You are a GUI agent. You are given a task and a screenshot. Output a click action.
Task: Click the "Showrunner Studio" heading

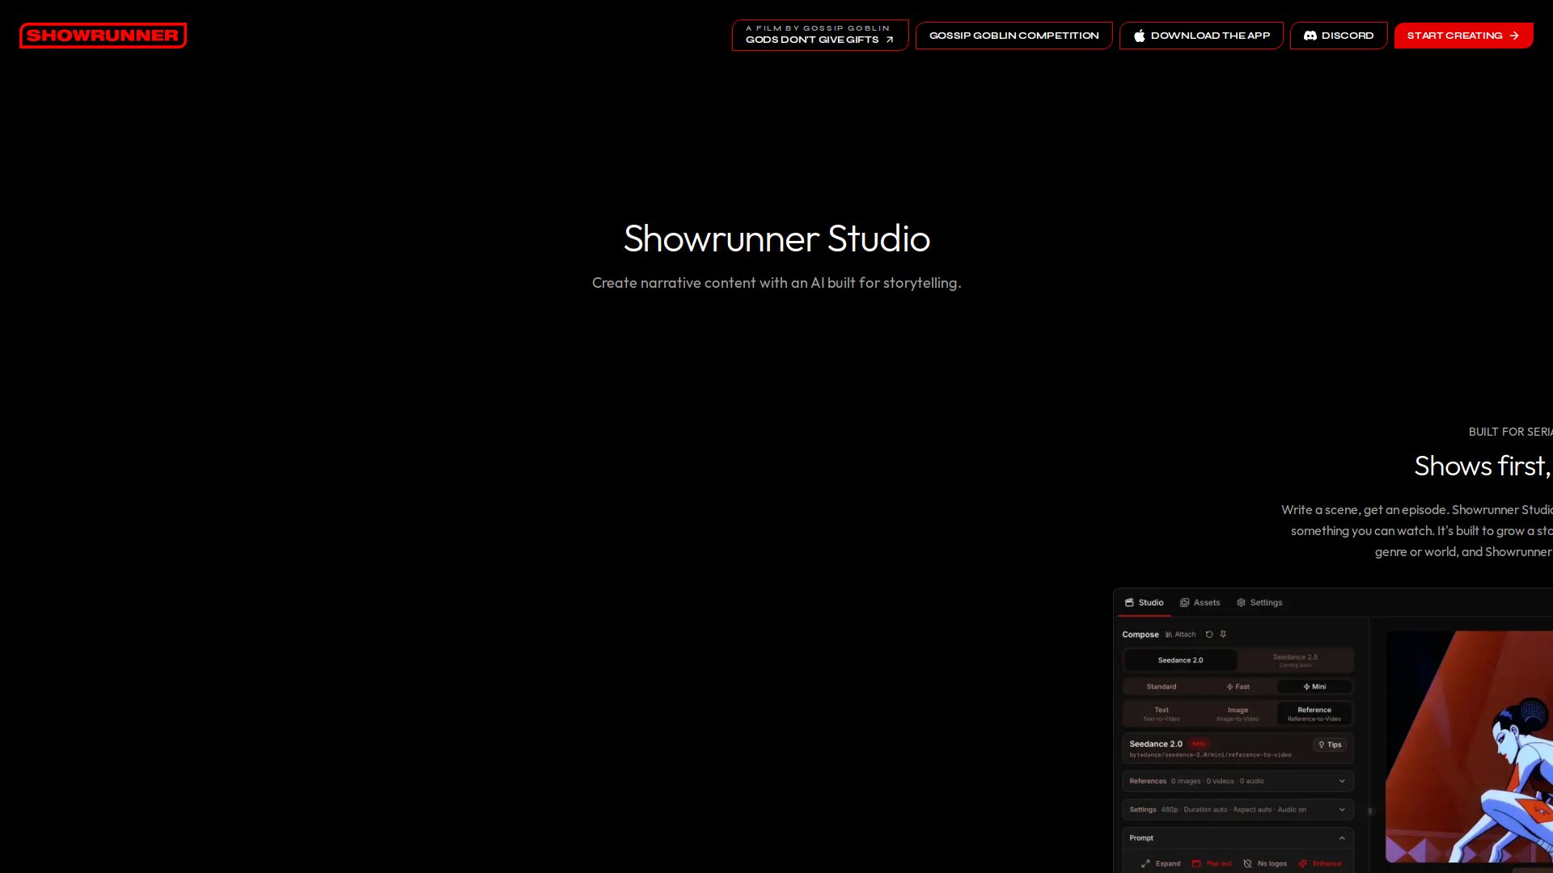point(776,238)
